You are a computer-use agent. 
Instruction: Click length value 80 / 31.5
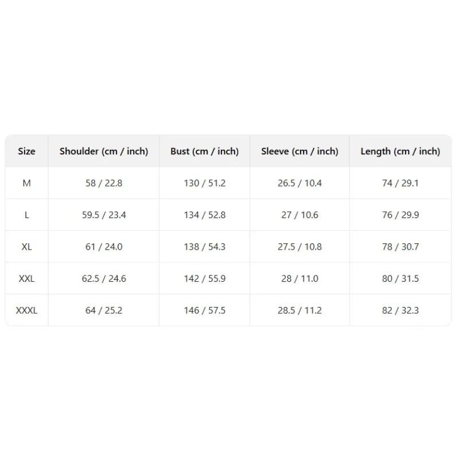click(x=400, y=279)
